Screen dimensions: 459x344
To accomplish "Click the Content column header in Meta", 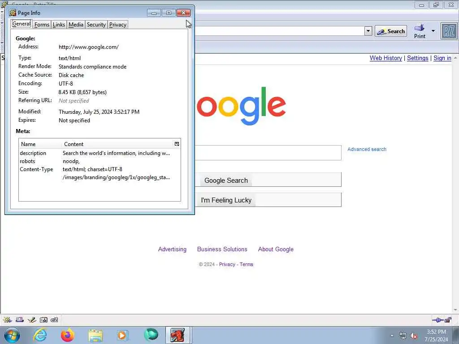I will click(x=117, y=144).
